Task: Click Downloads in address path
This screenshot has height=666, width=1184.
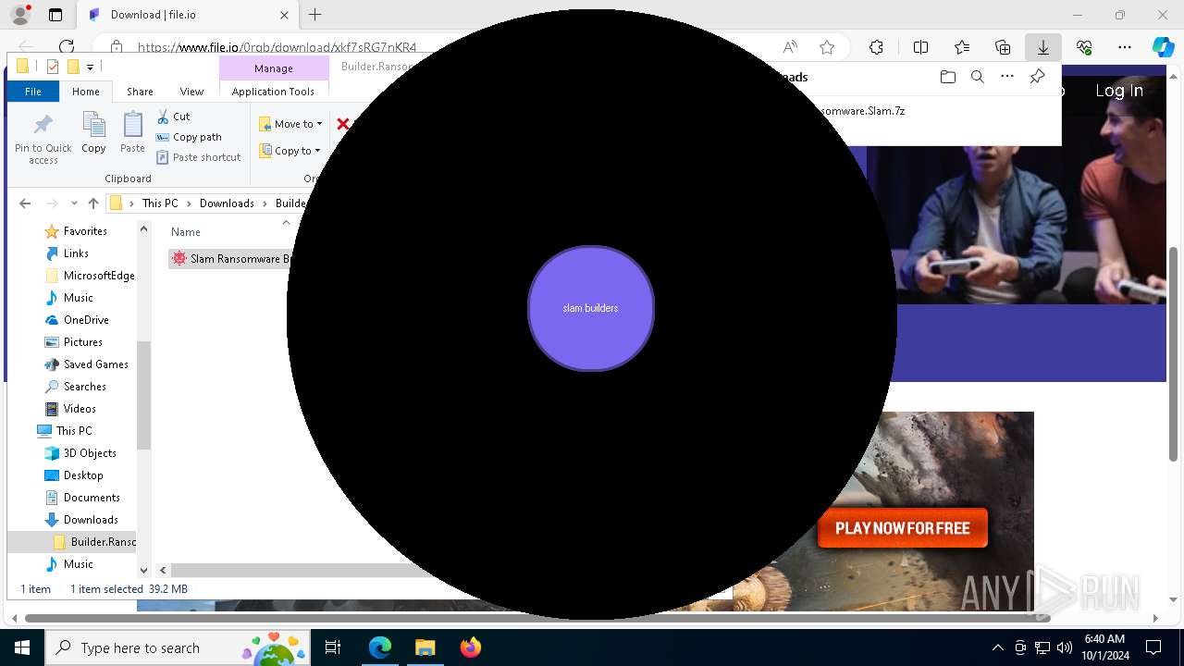Action: coord(227,203)
